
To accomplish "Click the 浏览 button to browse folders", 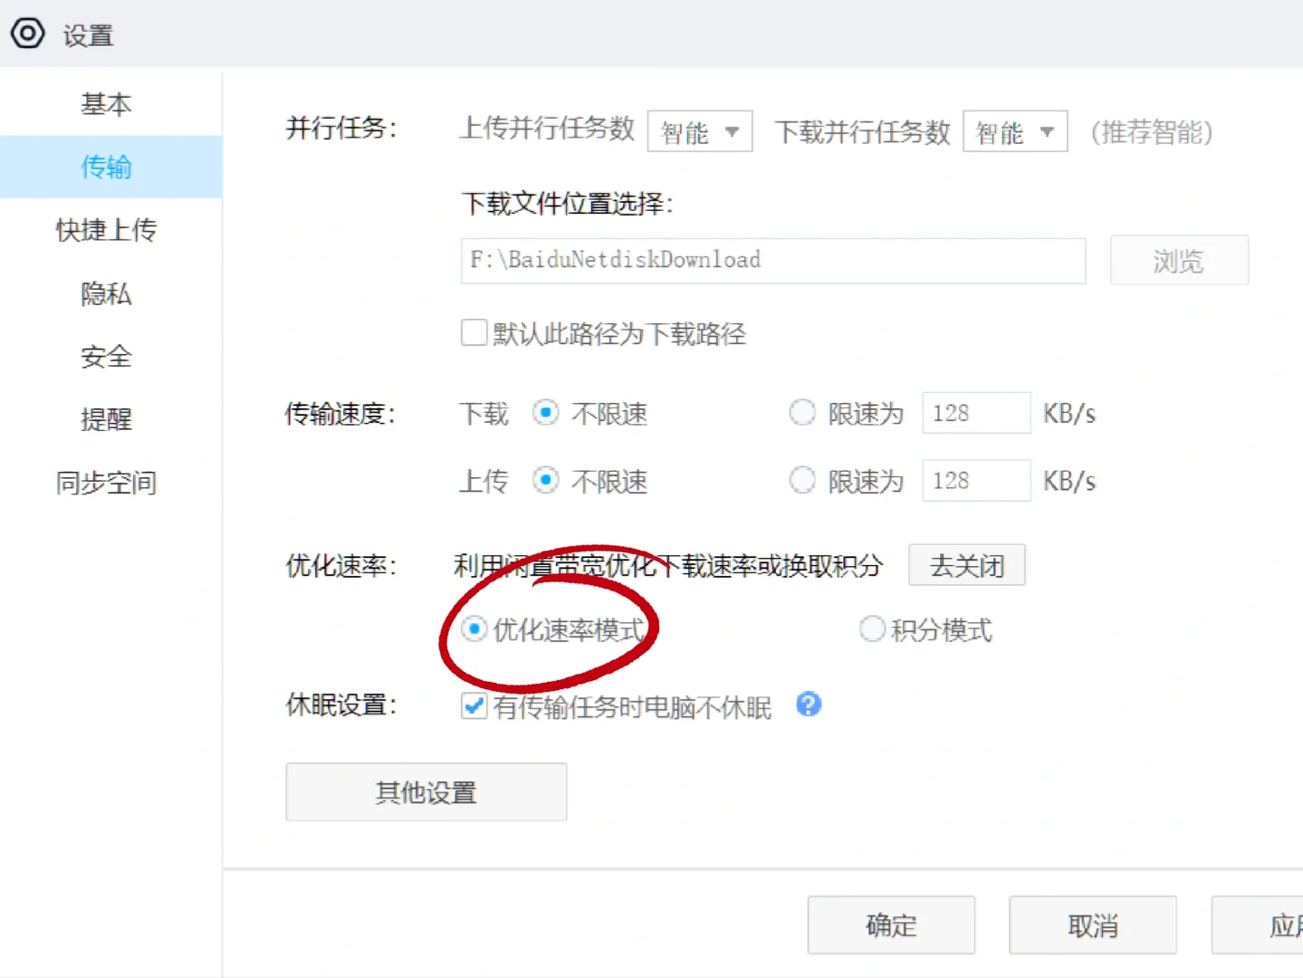I will [x=1178, y=260].
